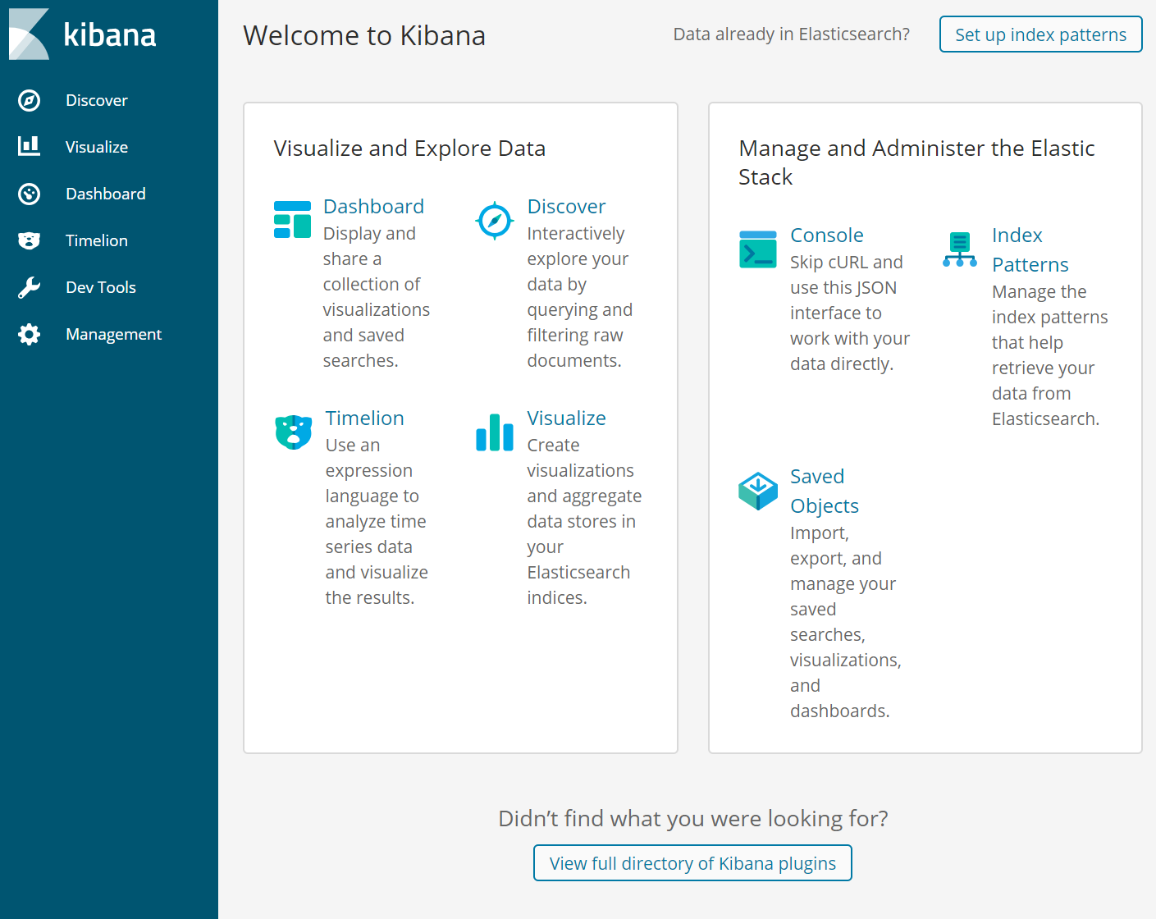
Task: Select Timelion in the sidebar
Action: (97, 241)
